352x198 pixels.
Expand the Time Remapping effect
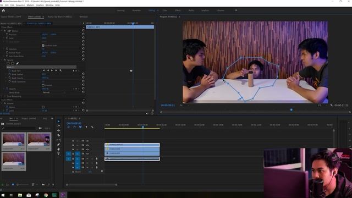click(x=2, y=96)
